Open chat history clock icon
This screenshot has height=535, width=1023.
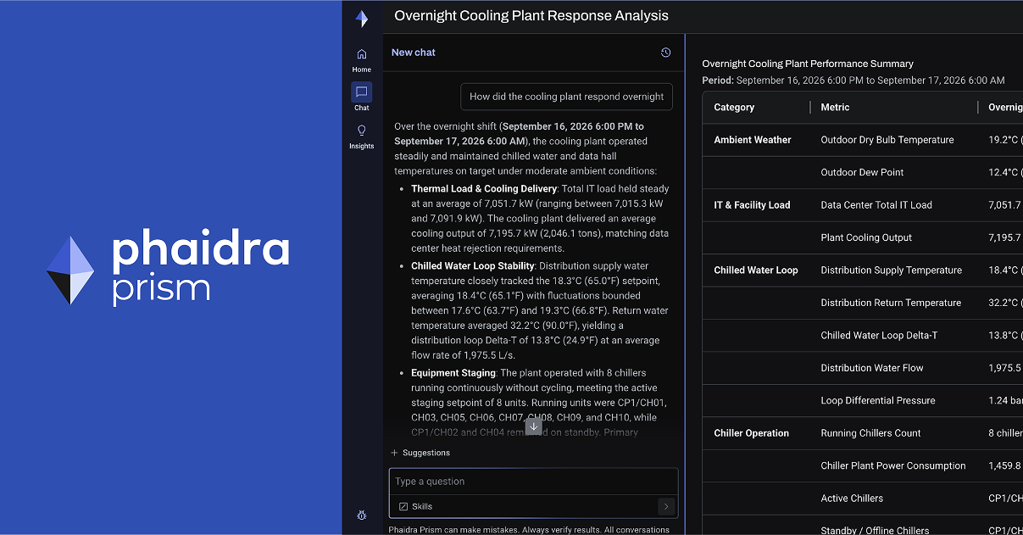[666, 53]
